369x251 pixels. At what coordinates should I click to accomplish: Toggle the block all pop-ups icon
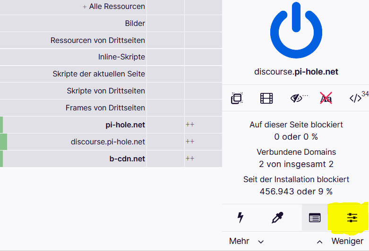(237, 98)
